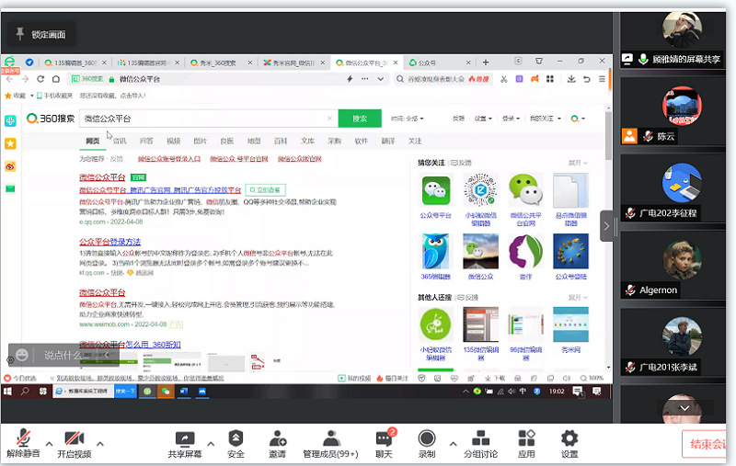Screen dimensions: 736x466
Task: Click suggested 微信公众账号登录入口 link
Action: (169, 159)
